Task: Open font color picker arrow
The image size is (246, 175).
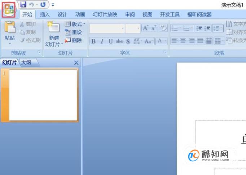Action: (165, 41)
